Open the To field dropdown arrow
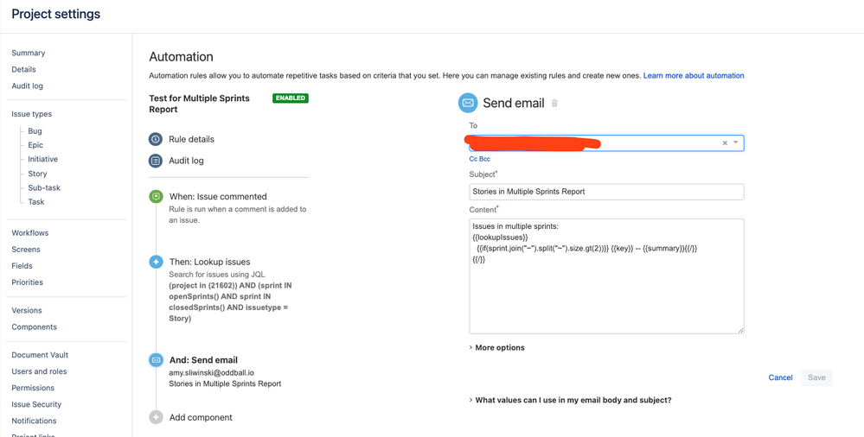864x437 pixels. (736, 143)
